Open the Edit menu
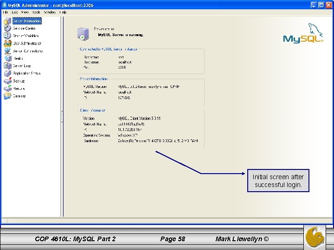Screen dimensions: 334x250 [x=15, y=12]
